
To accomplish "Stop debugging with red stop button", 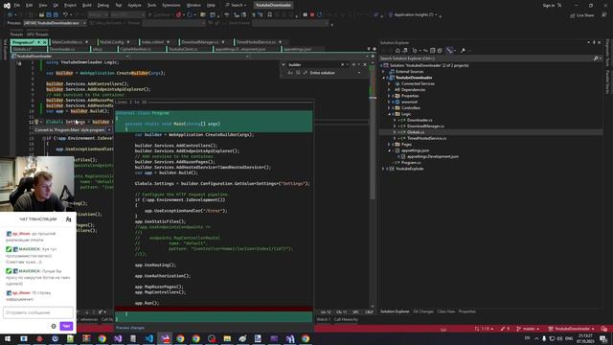I will 312,15.
